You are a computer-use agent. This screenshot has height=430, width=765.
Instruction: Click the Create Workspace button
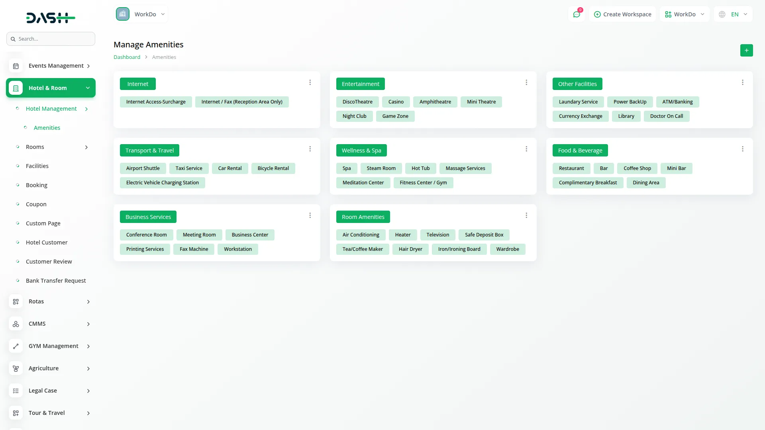(x=622, y=14)
